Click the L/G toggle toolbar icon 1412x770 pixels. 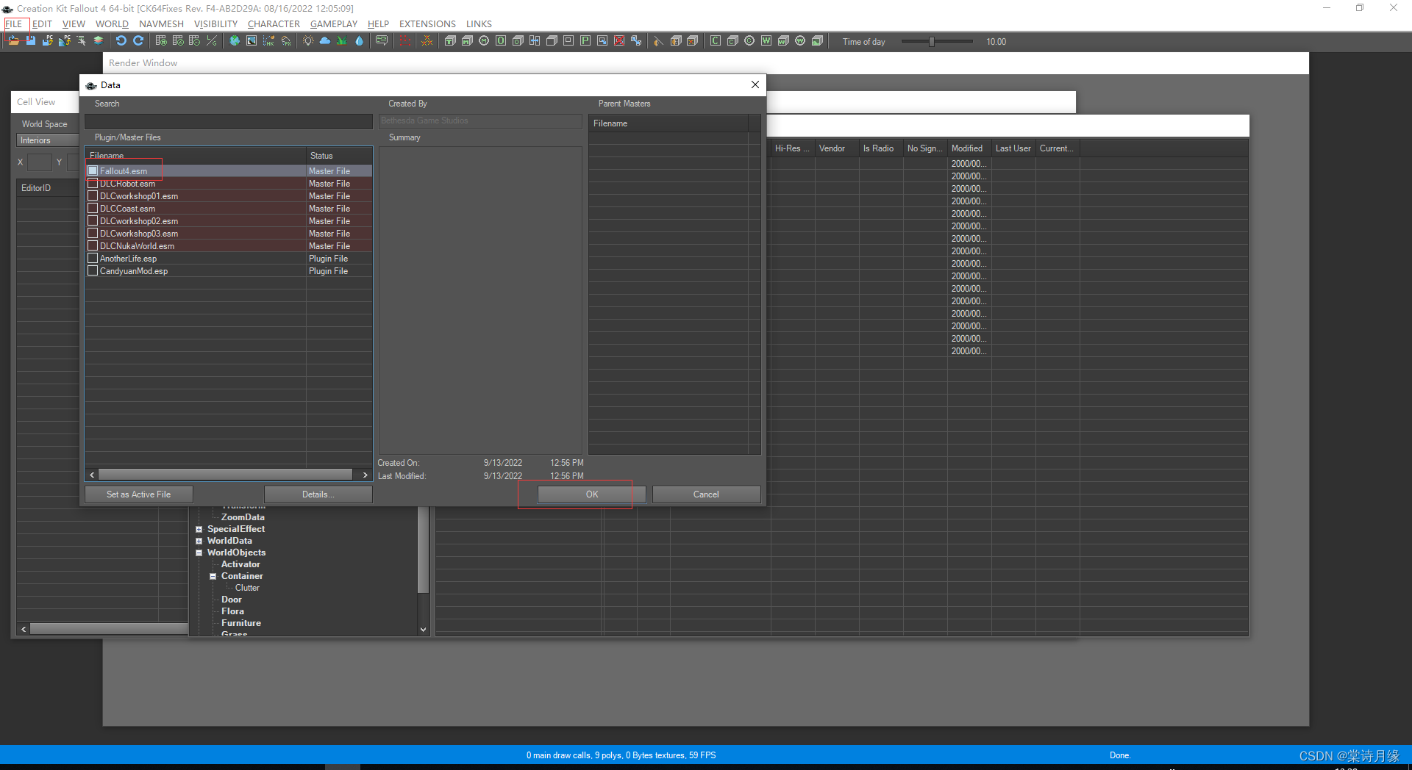212,41
